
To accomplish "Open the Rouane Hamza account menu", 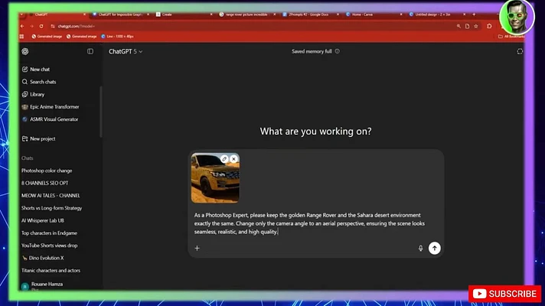I will tap(42, 285).
